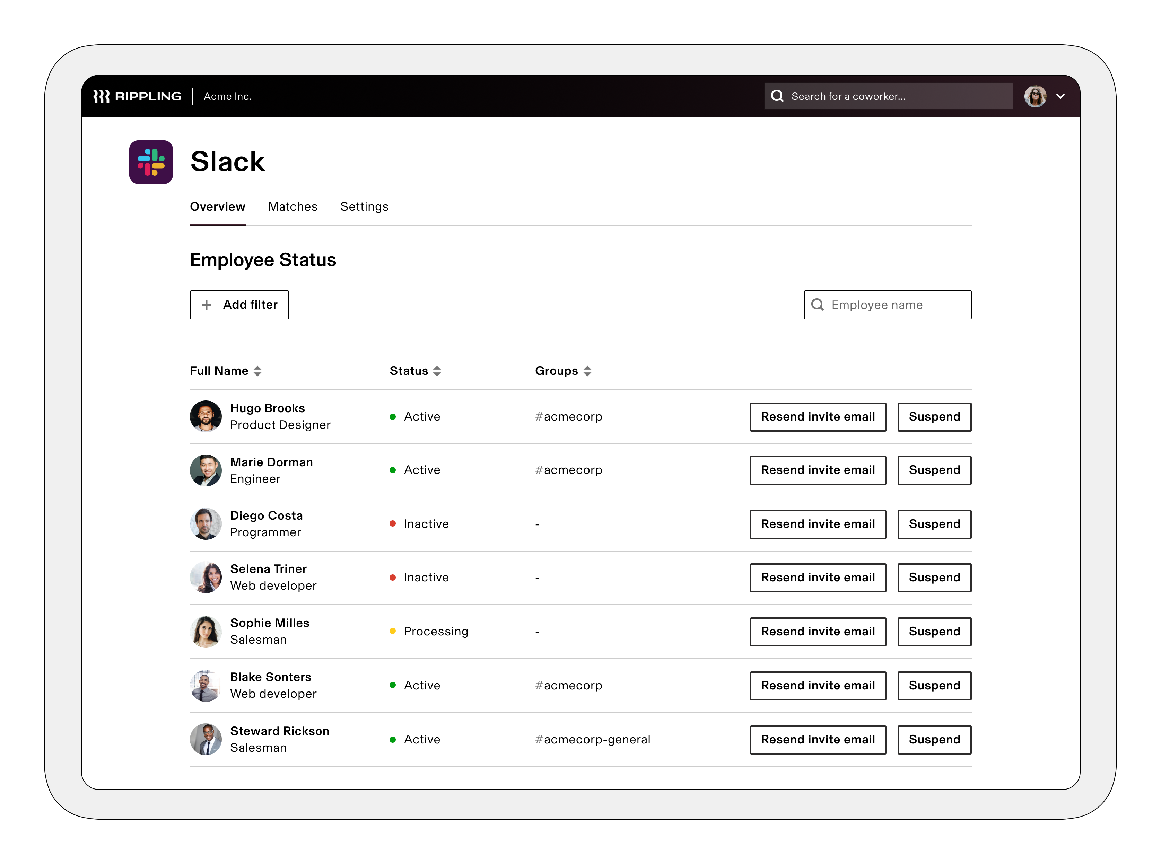Screen dimensions: 1161x864
Task: Click Steward Rickson's Active status
Action: [415, 740]
